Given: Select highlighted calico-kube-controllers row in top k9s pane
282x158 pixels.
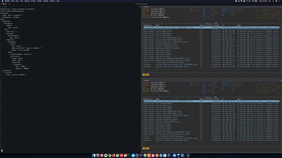Looking at the screenshot, I should pyautogui.click(x=211, y=28).
